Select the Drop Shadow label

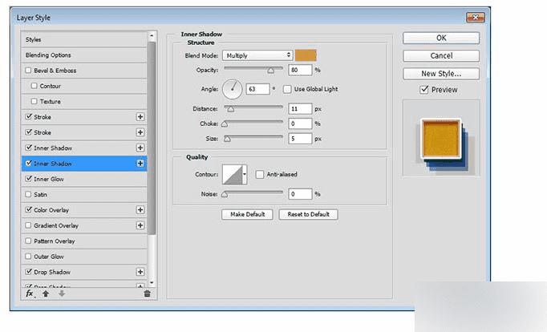tap(52, 272)
